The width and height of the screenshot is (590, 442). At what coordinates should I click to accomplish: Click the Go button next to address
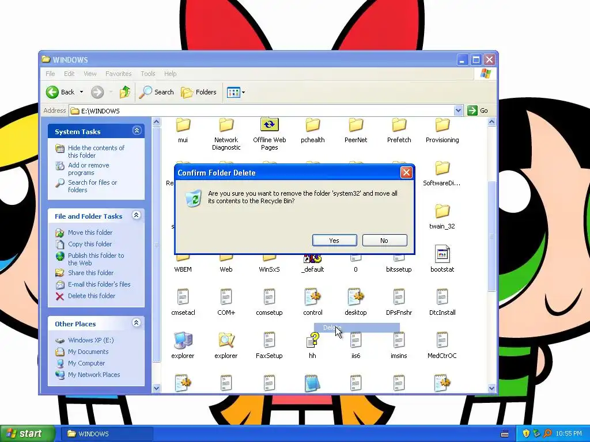coord(478,110)
